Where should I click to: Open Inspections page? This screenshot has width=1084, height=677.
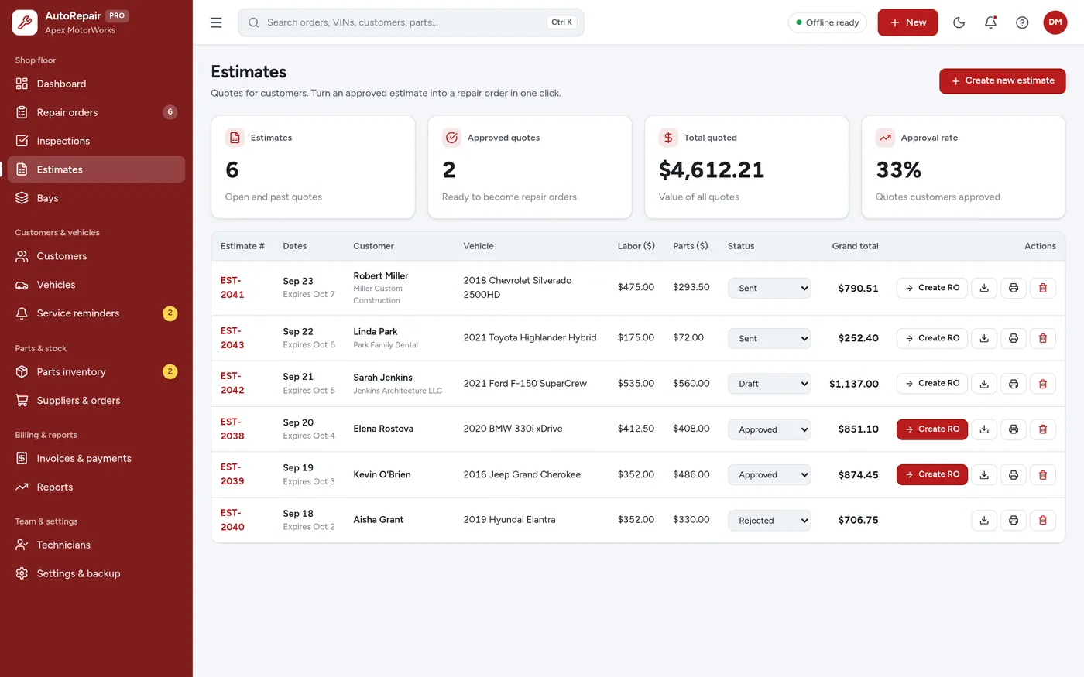[x=96, y=141]
